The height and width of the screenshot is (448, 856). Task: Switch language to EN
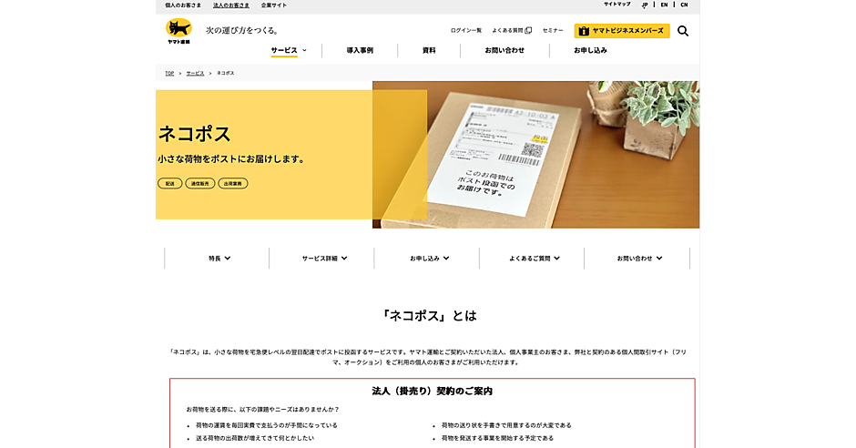pos(664,5)
